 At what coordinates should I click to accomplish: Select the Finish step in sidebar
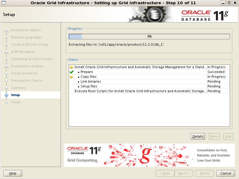click(x=16, y=102)
